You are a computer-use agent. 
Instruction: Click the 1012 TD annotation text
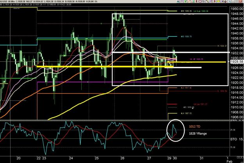pos(194,127)
